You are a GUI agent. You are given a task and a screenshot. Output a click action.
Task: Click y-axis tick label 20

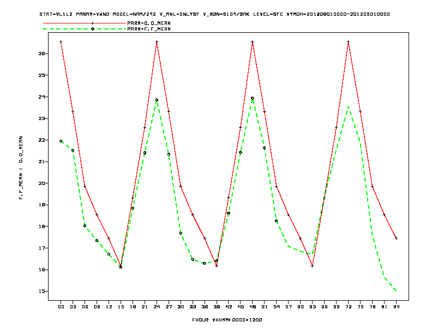42,183
